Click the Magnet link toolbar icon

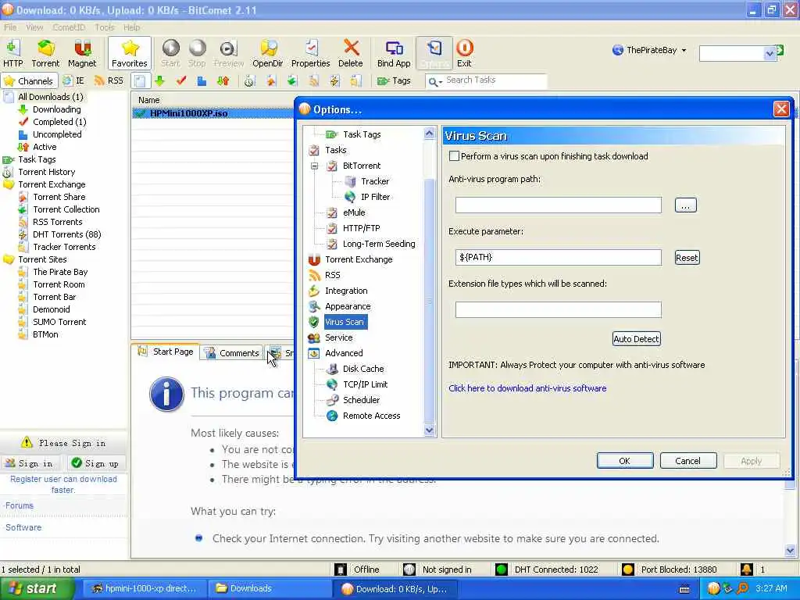[82, 53]
